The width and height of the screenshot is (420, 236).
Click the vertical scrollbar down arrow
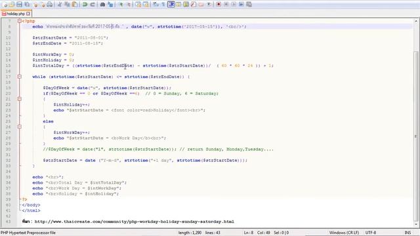click(x=416, y=224)
